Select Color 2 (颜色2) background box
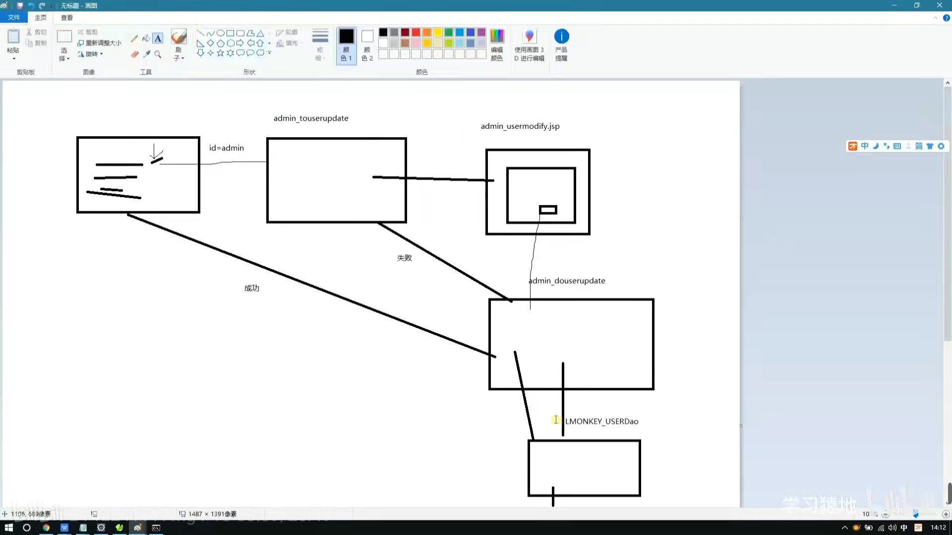This screenshot has height=535, width=952. pos(367,45)
